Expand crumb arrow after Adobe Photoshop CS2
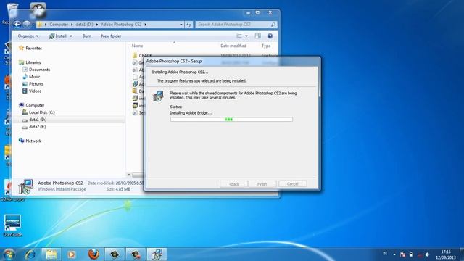464x261 pixels. (145, 25)
